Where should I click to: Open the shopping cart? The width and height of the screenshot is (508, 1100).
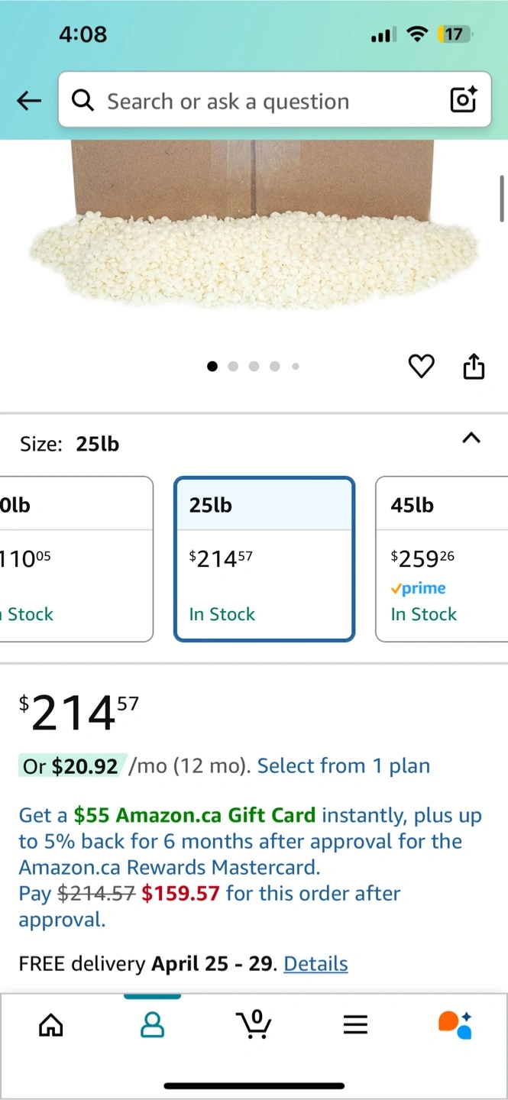[x=255, y=1025]
